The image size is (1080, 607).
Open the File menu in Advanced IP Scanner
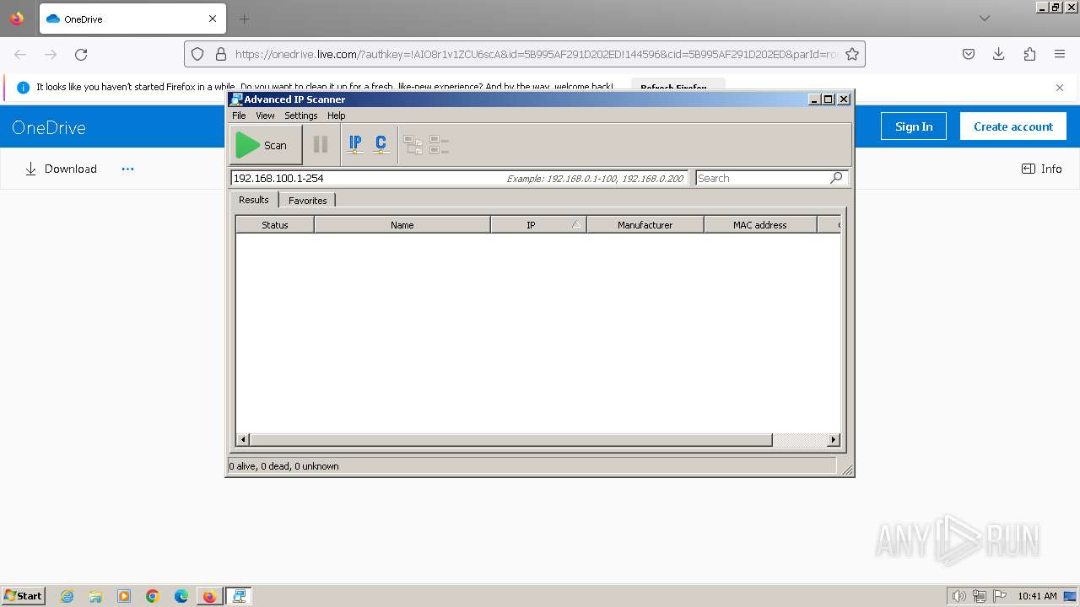pos(239,115)
